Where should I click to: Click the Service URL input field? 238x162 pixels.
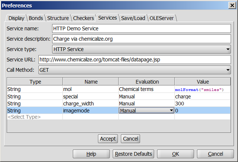(134, 60)
